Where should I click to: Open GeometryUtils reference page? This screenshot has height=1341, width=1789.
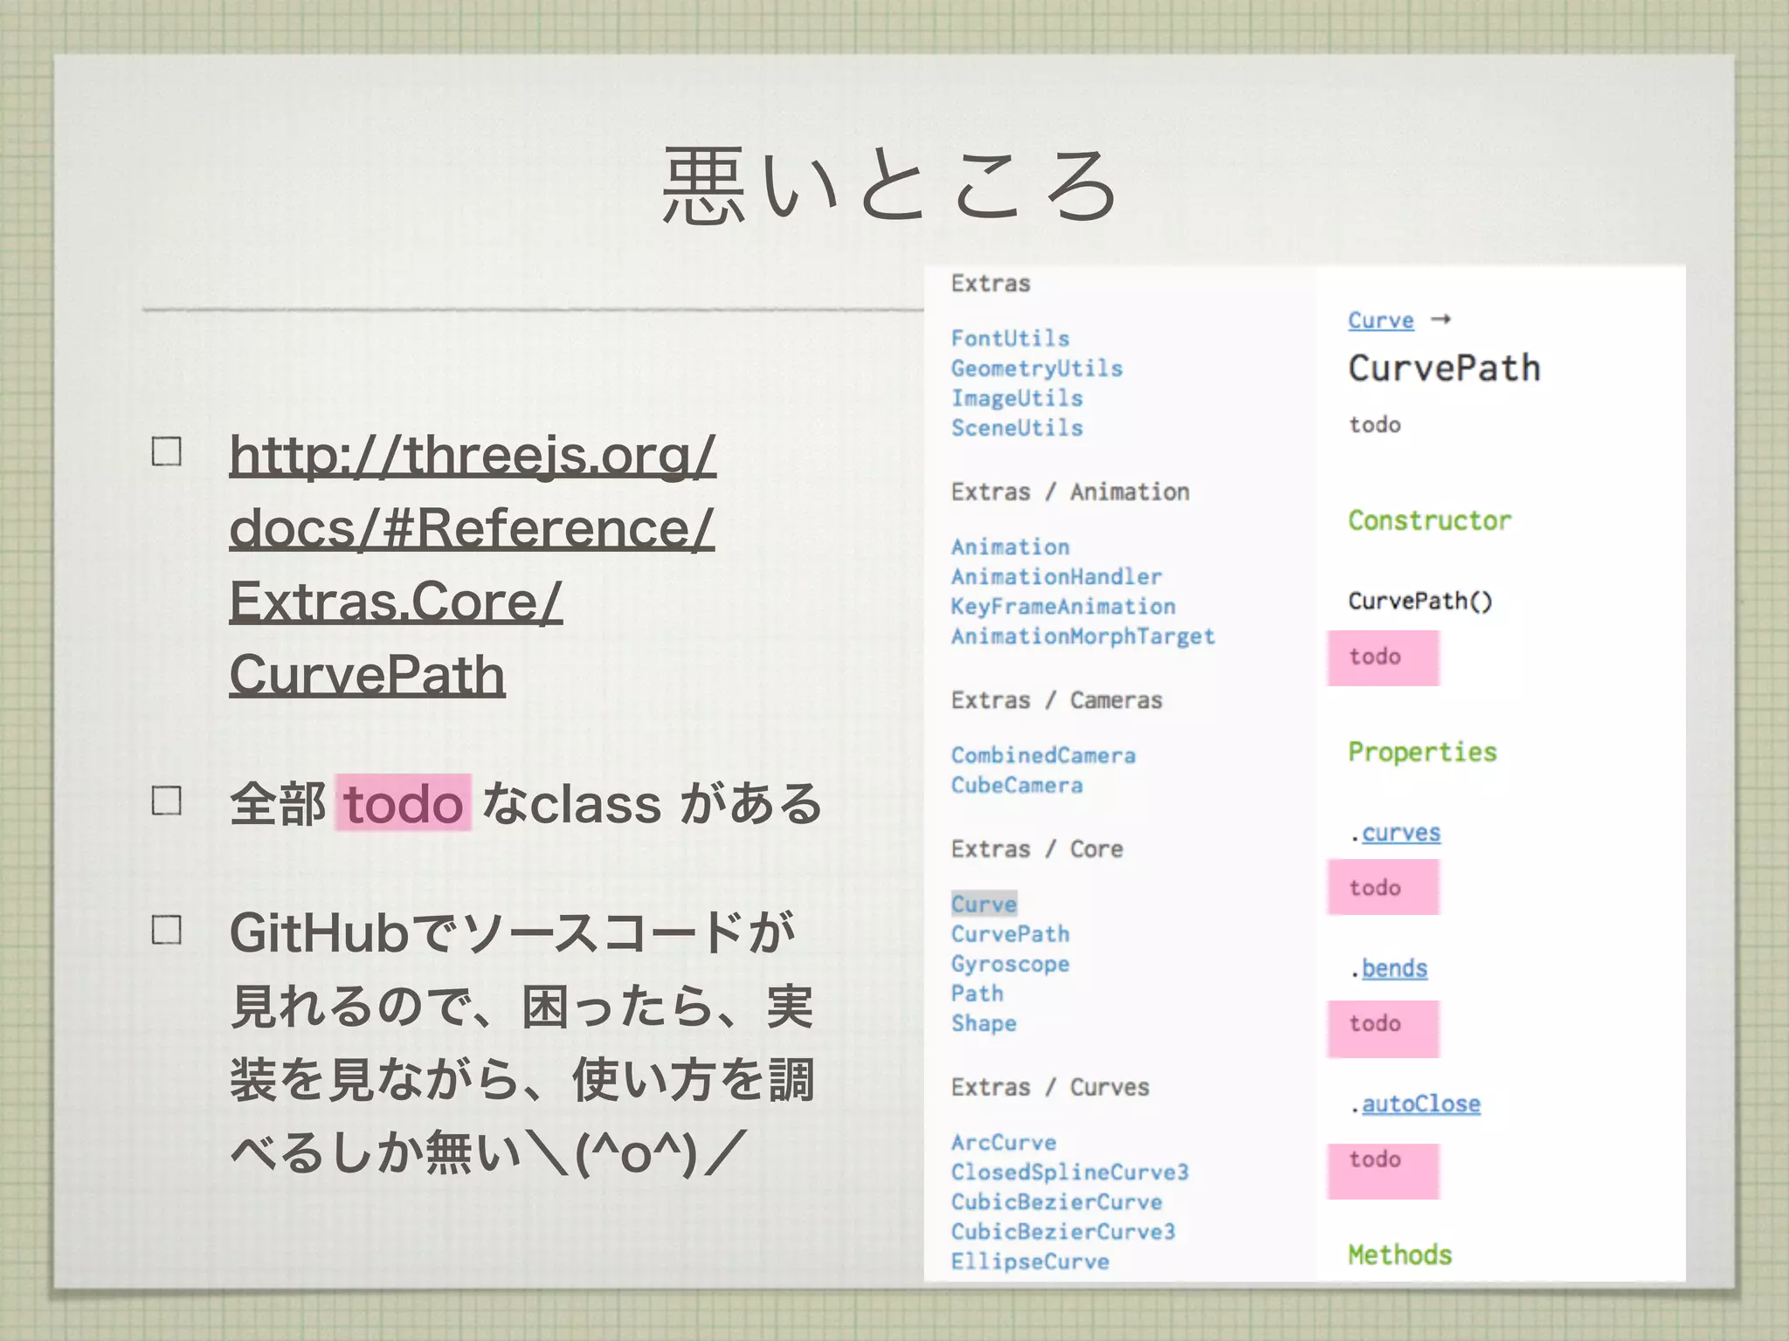pos(1037,368)
